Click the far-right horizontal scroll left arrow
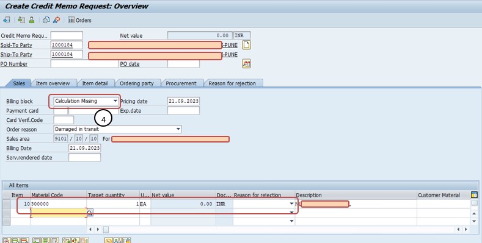This screenshot has width=482, height=243. pyautogui.click(x=459, y=229)
